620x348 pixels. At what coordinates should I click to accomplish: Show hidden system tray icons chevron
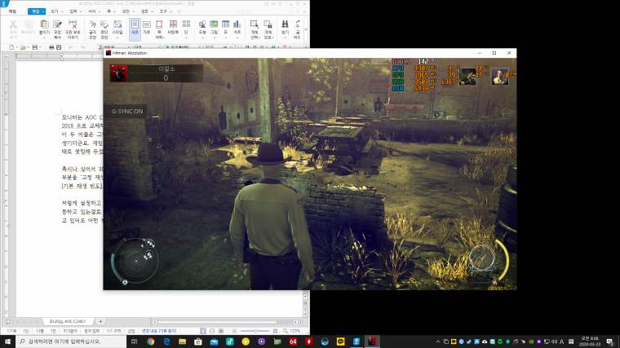tap(438, 341)
